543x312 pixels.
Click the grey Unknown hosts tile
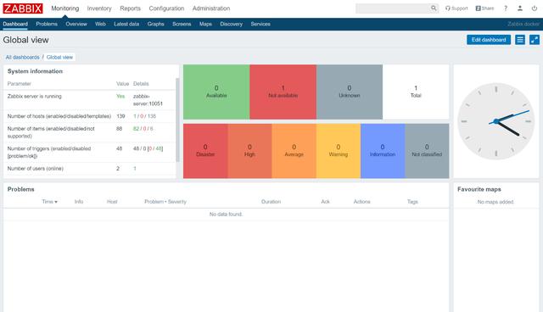(350, 92)
